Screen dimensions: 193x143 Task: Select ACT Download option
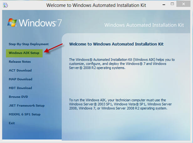pyautogui.click(x=20, y=71)
